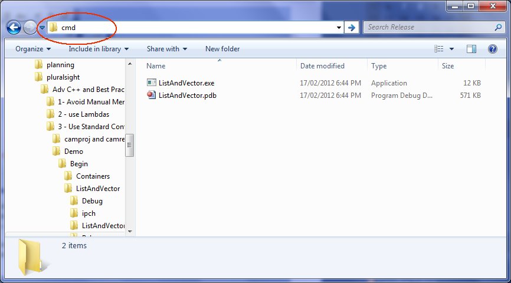Select the Containers folder in the tree
This screenshot has width=511, height=283.
(x=93, y=176)
